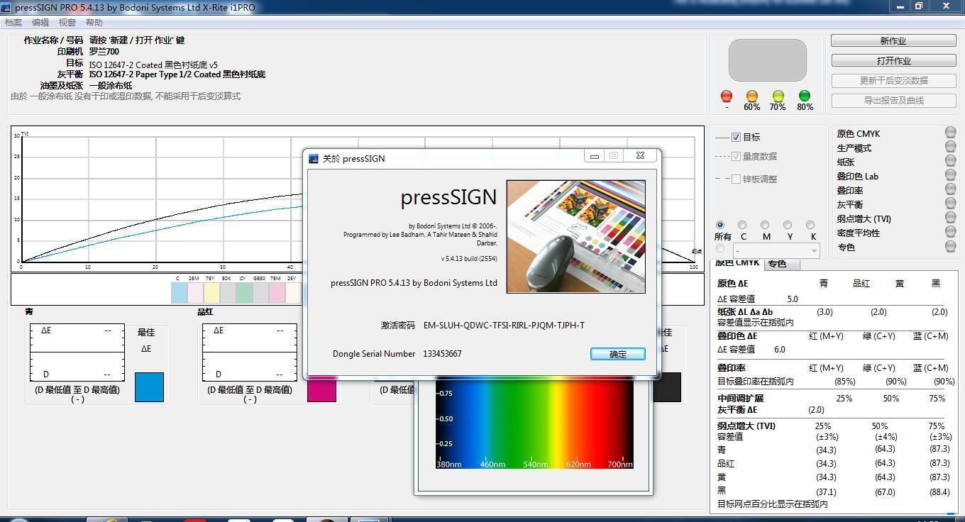Open the dropdown below the channel radios

[776, 250]
